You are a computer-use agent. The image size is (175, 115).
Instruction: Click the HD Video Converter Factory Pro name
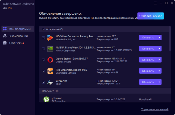pos(75,36)
